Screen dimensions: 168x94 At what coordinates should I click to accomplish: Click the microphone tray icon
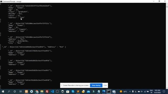click(x=133, y=91)
